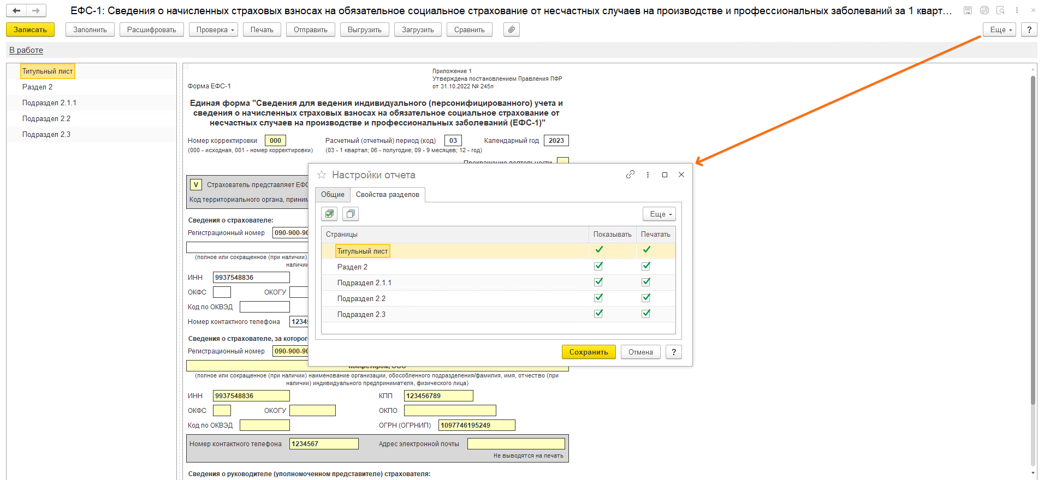
Task: Click the star favorite icon beside Настройки отчета
Action: 322,175
